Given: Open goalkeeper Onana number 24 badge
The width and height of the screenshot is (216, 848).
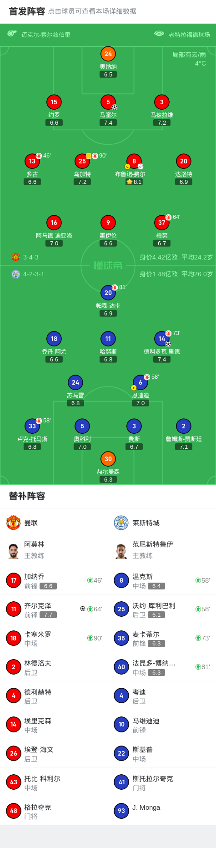Looking at the screenshot, I should coord(108,54).
